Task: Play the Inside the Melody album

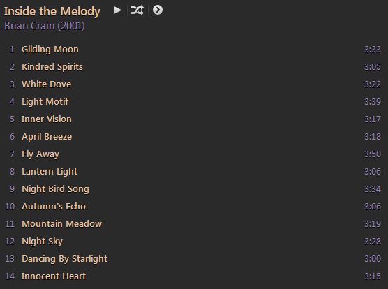Action: (117, 10)
